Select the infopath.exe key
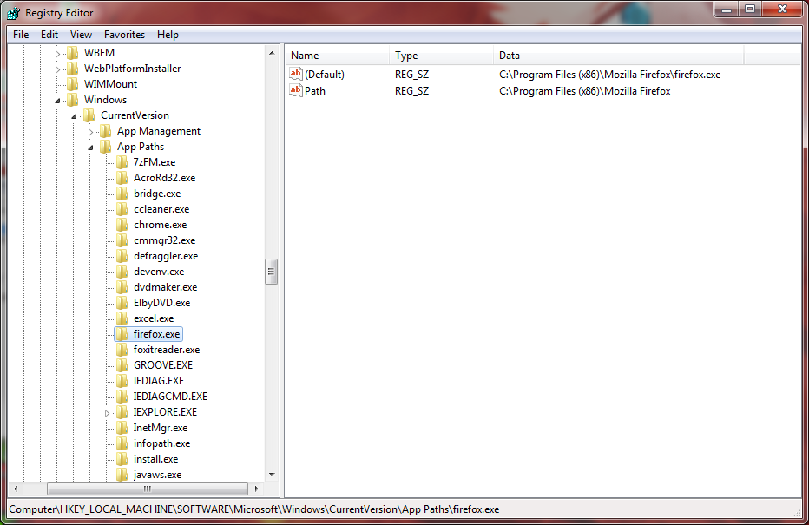Viewport: 809px width, 525px height. click(x=162, y=443)
